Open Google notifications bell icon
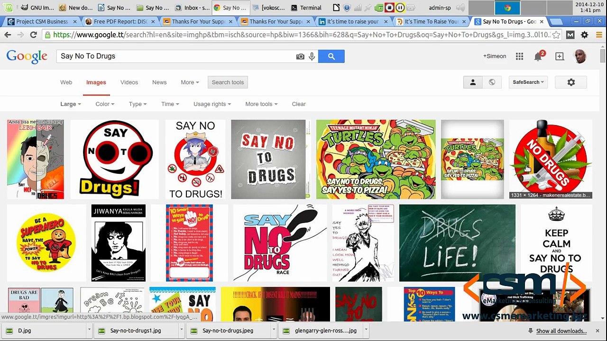This screenshot has width=607, height=341. [x=538, y=56]
